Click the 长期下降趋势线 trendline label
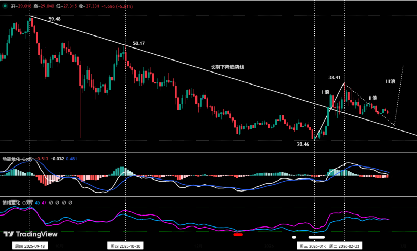This screenshot has width=417, height=251. [x=227, y=67]
